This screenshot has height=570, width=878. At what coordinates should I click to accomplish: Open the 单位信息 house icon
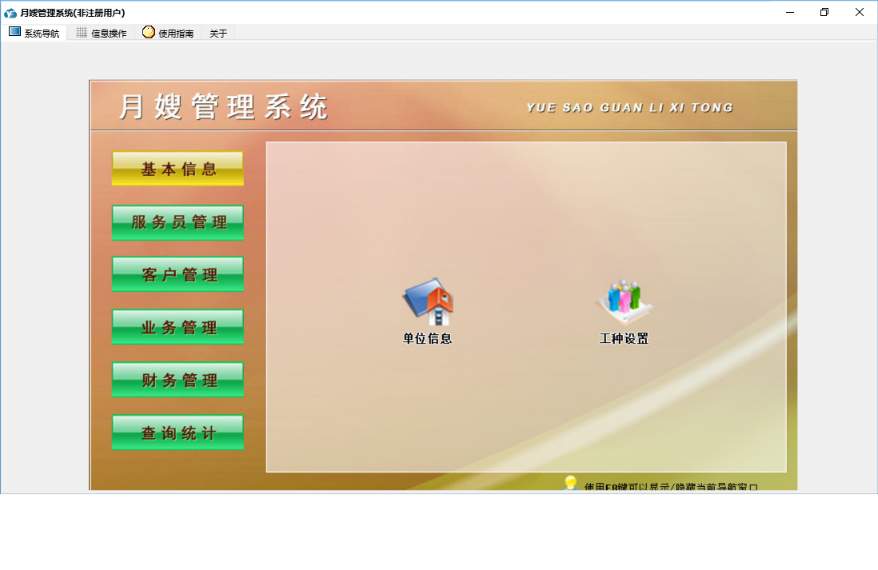(428, 302)
